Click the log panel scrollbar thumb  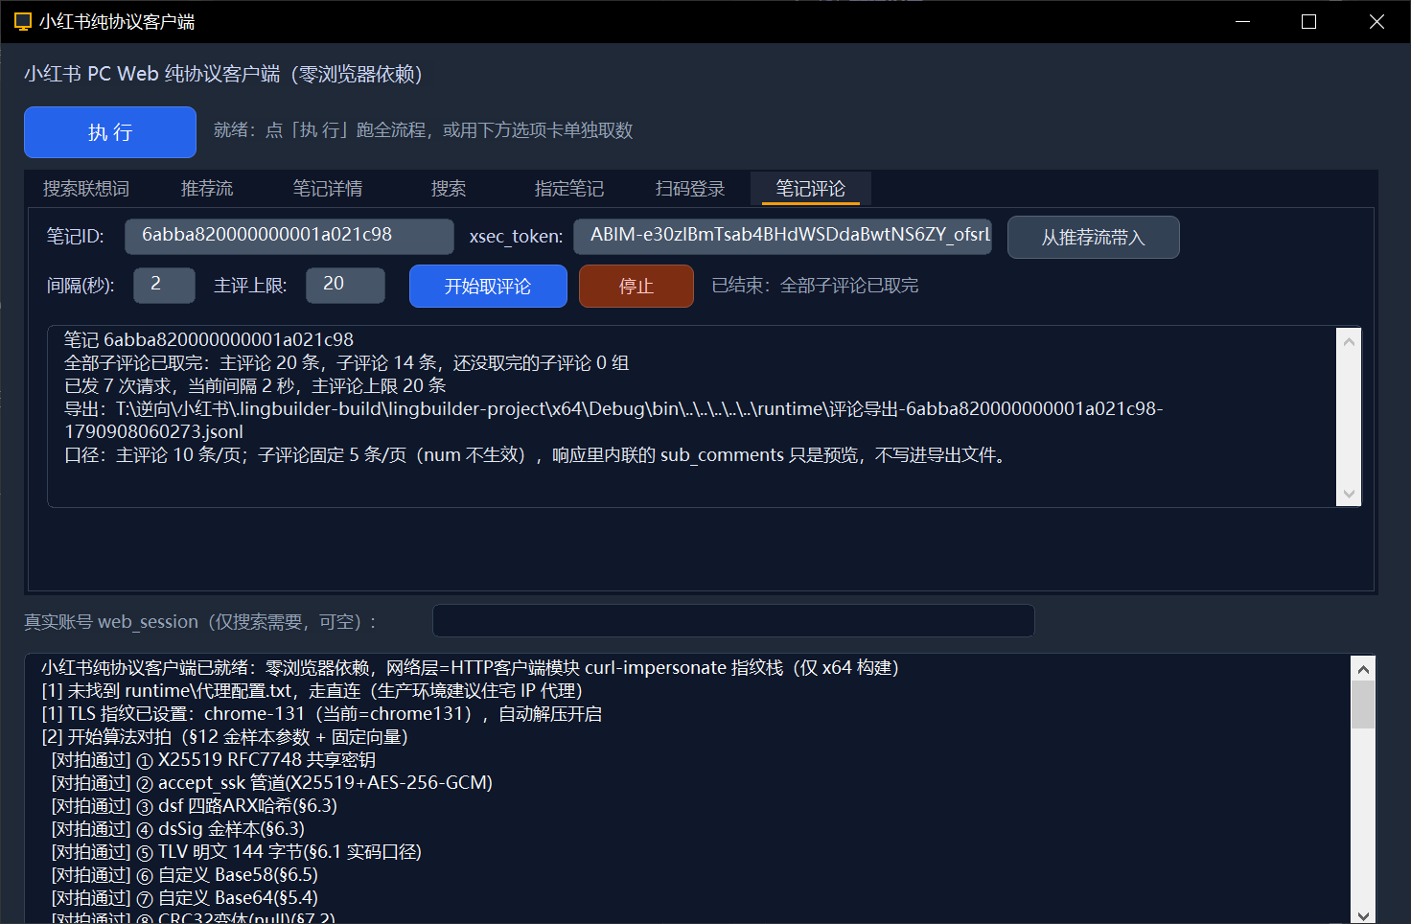pyautogui.click(x=1363, y=705)
